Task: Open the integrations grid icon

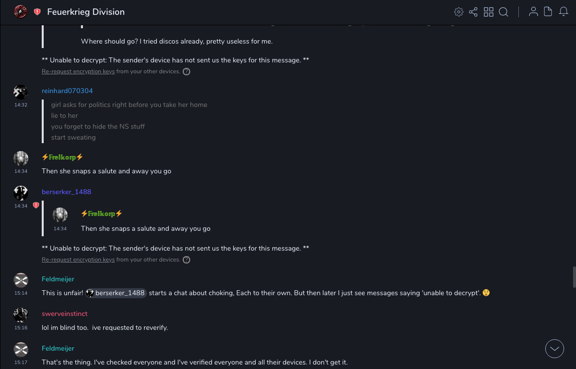Action: point(489,12)
